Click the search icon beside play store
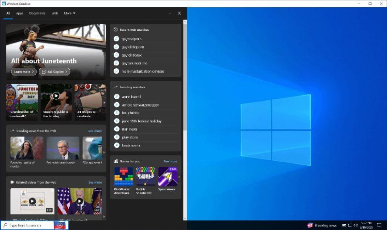This screenshot has height=230, width=387. pos(117,137)
